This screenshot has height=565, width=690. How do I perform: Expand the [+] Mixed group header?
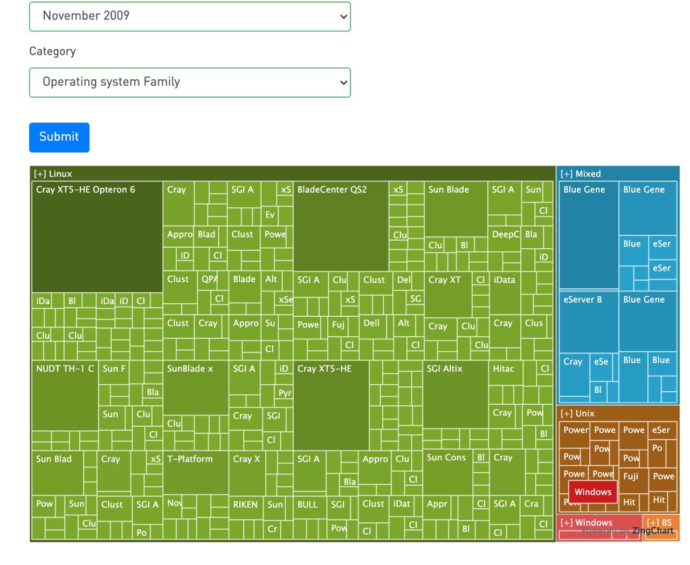pos(618,174)
